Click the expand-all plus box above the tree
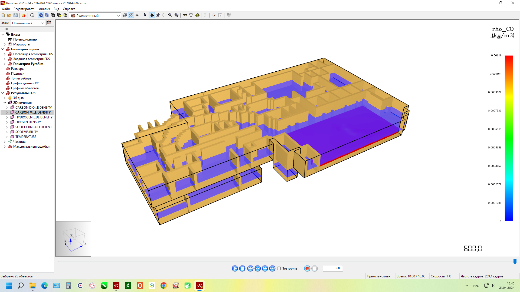The image size is (520, 292). coord(6,29)
